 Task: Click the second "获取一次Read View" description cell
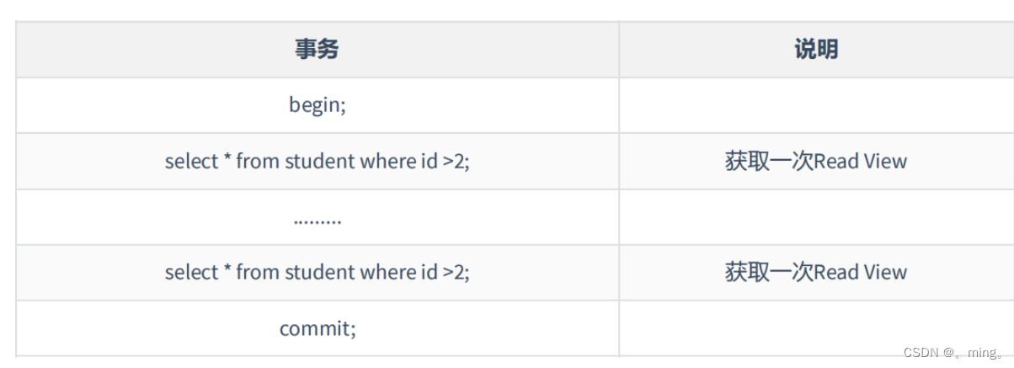point(815,272)
